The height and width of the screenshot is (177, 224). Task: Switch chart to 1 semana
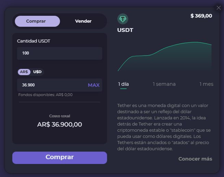[x=164, y=84]
